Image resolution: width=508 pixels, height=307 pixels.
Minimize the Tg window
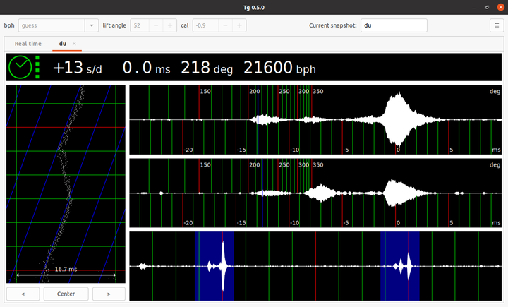tap(473, 8)
